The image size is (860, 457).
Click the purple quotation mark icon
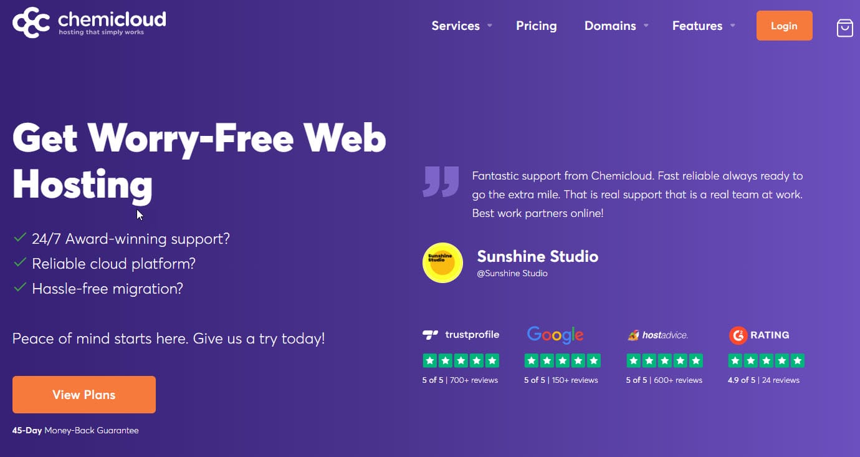(x=441, y=181)
